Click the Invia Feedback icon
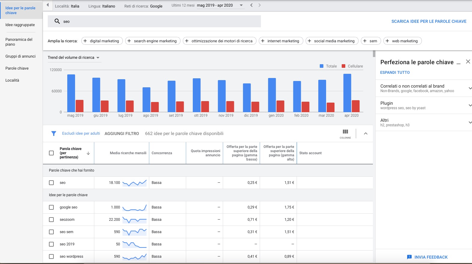 click(x=409, y=257)
